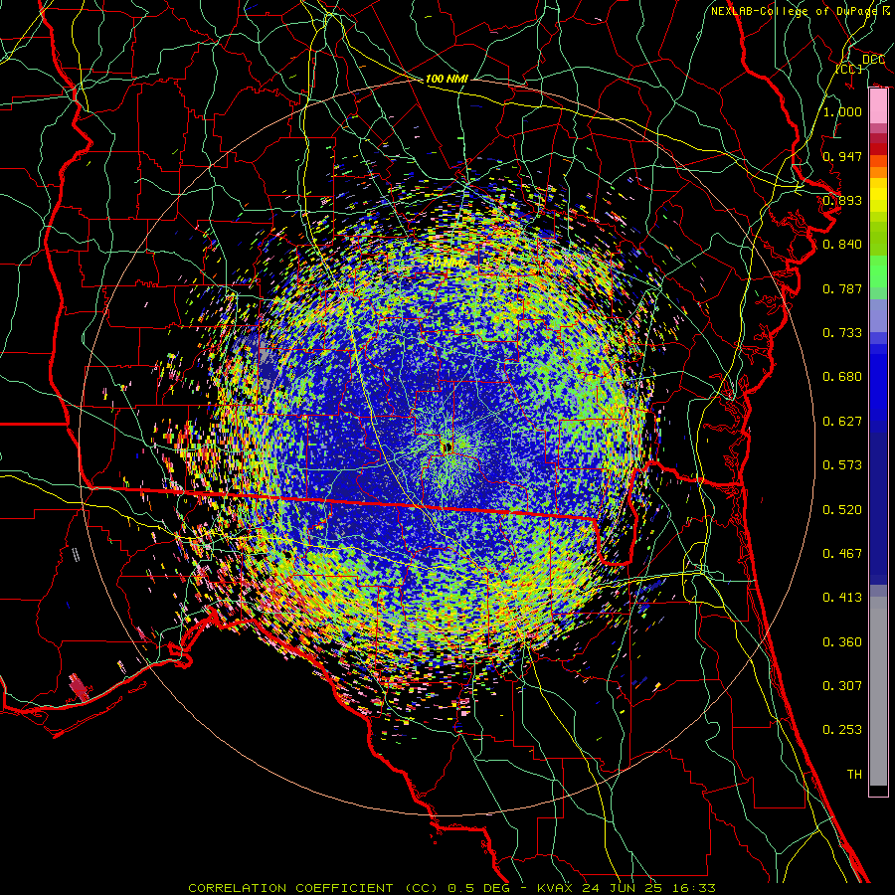Viewport: 895px width, 895px height.
Task: Click the 0.307 scale label
Action: tap(842, 685)
